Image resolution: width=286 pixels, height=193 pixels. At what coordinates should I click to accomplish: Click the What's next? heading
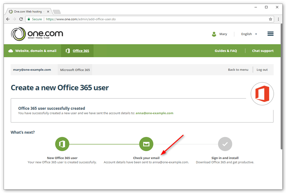tap(23, 132)
